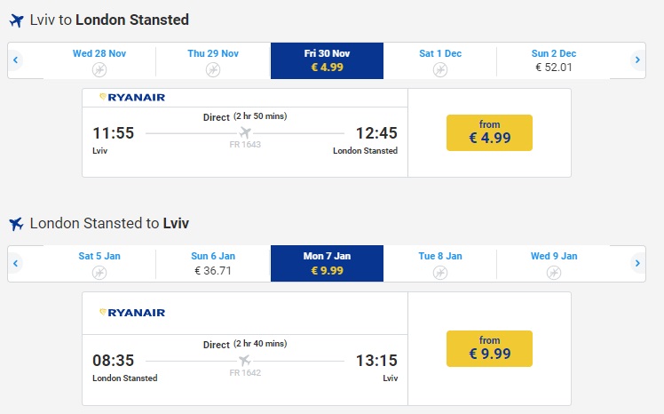Click the airplane icon beside Lviv to London Stansted

[x=16, y=20]
